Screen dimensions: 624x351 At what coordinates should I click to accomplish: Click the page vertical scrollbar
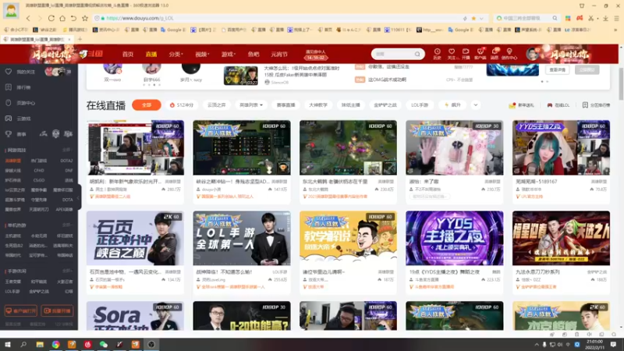[x=621, y=83]
